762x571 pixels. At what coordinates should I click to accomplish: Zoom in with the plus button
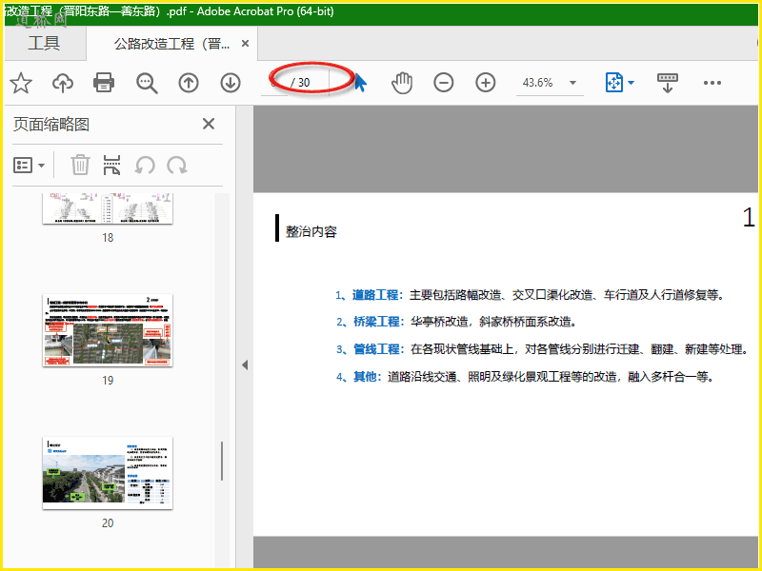tap(486, 83)
